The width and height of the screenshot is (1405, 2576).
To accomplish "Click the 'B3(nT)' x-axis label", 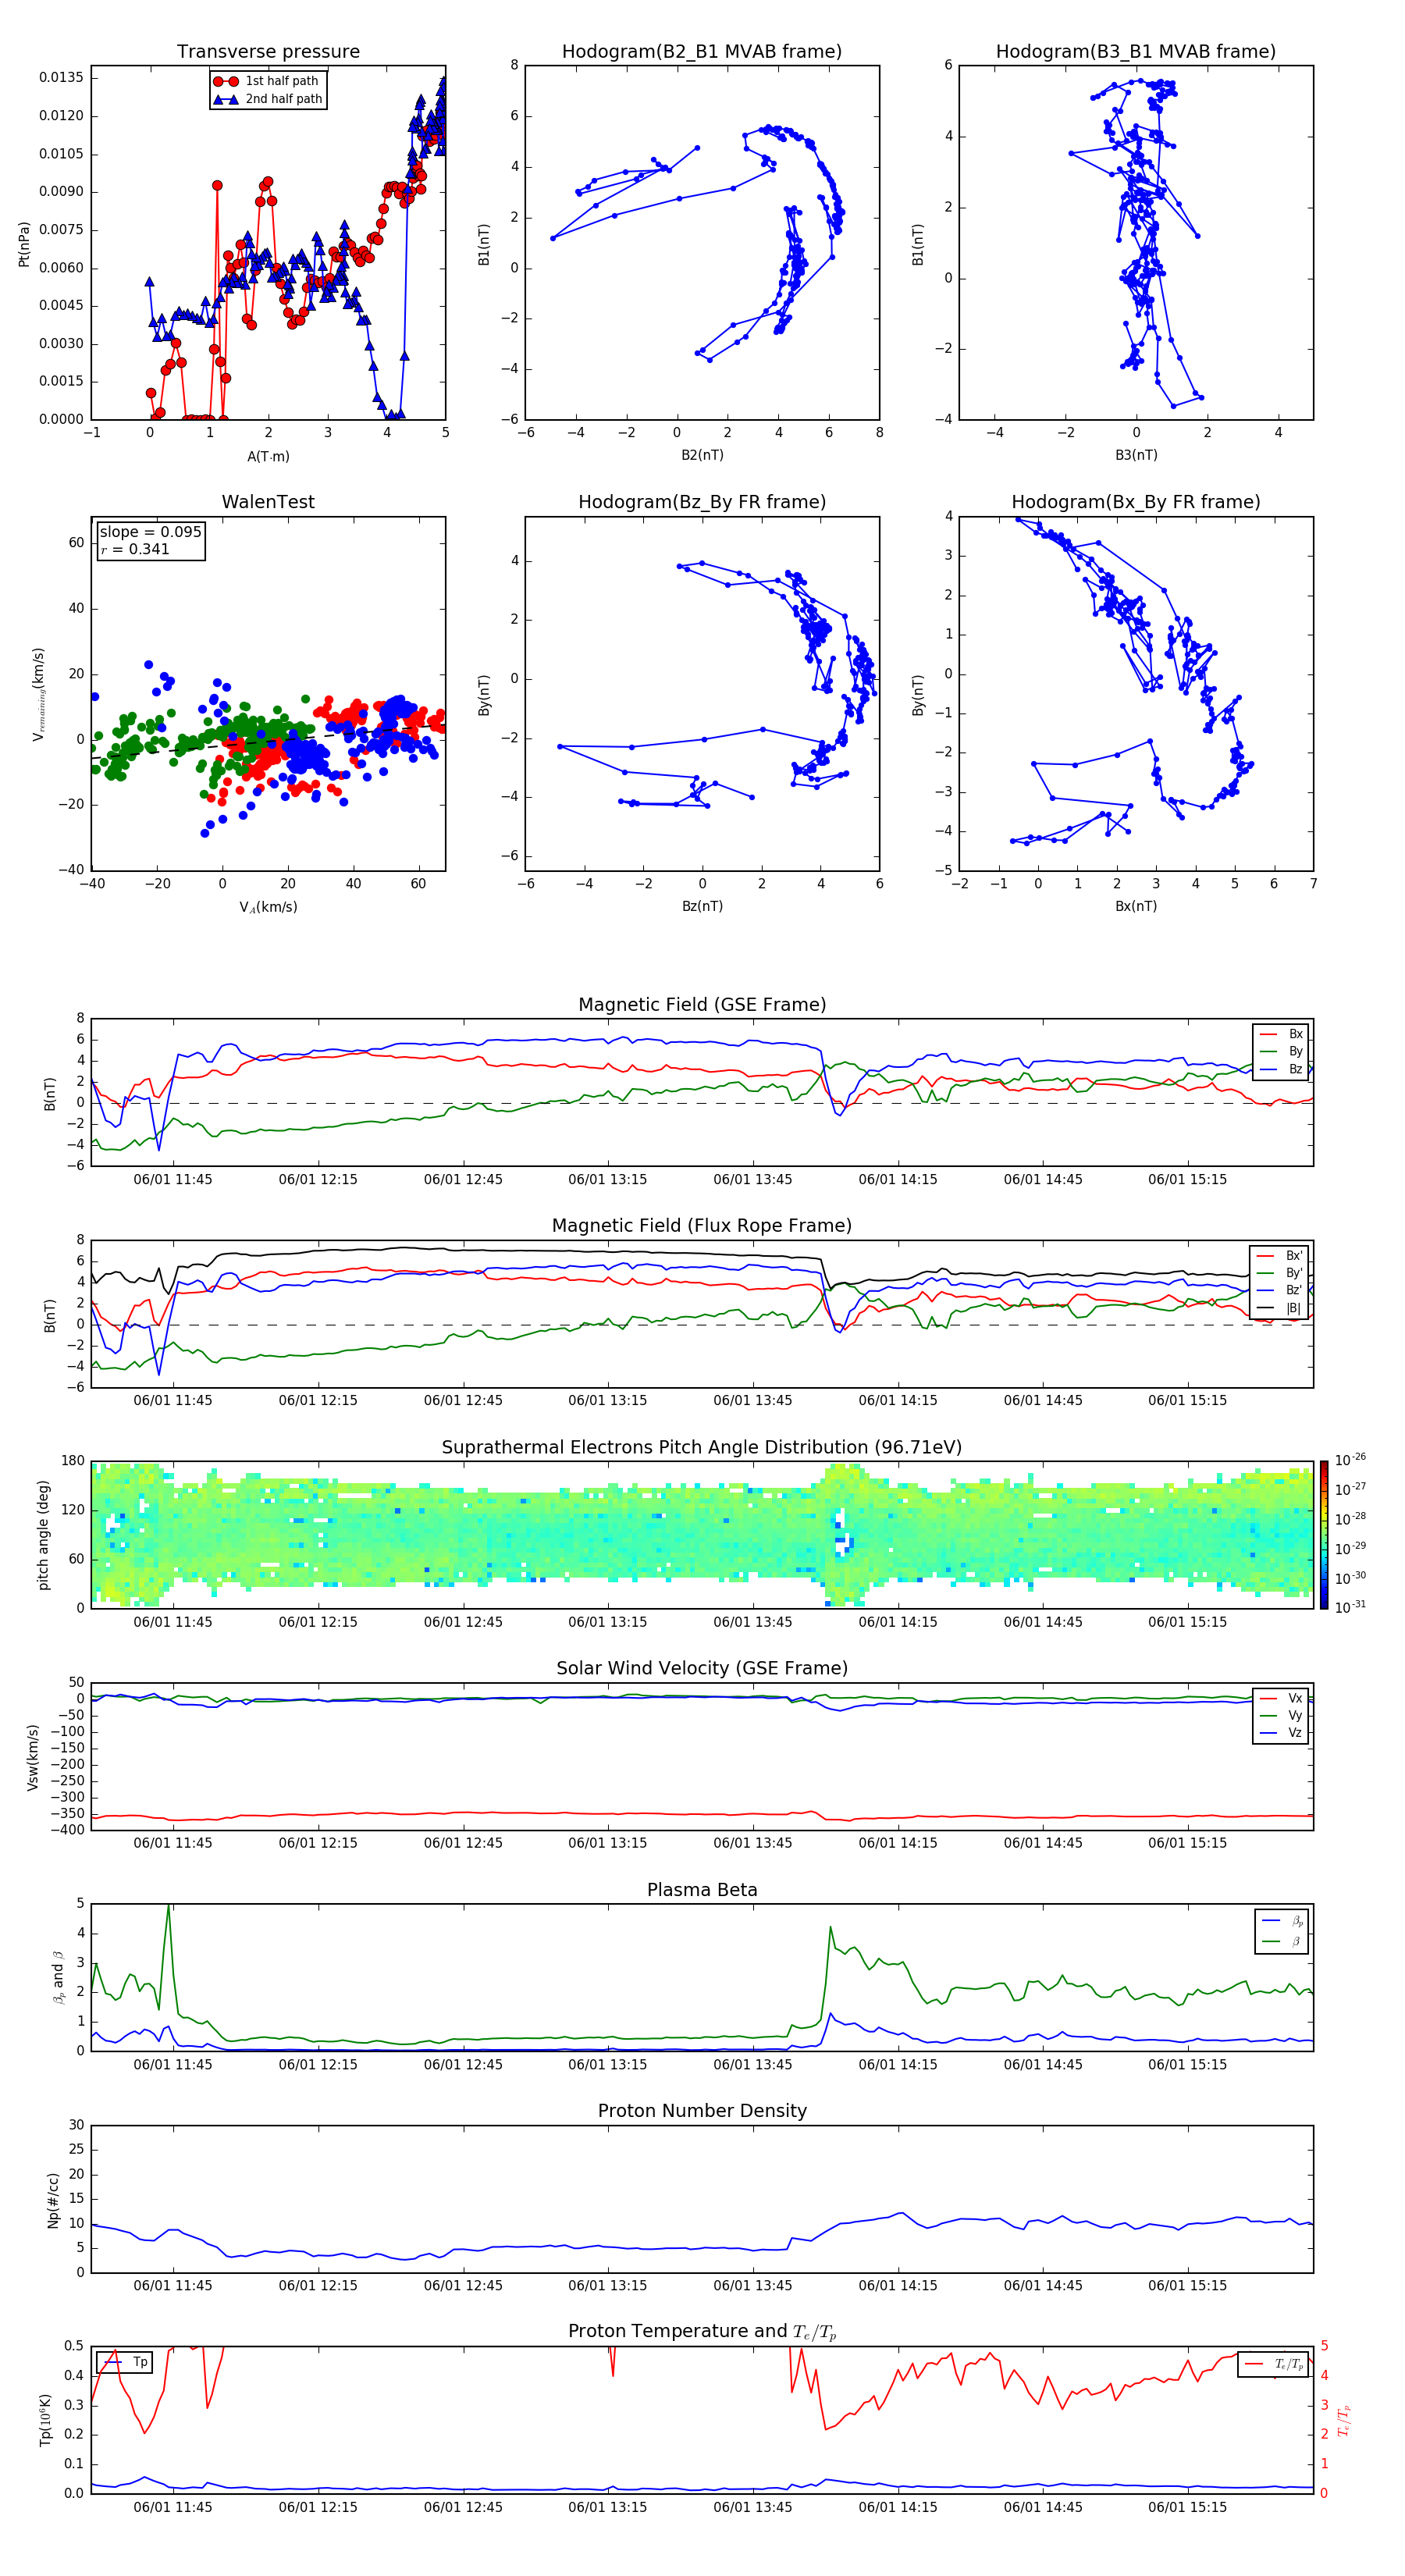I will 1136,455.
